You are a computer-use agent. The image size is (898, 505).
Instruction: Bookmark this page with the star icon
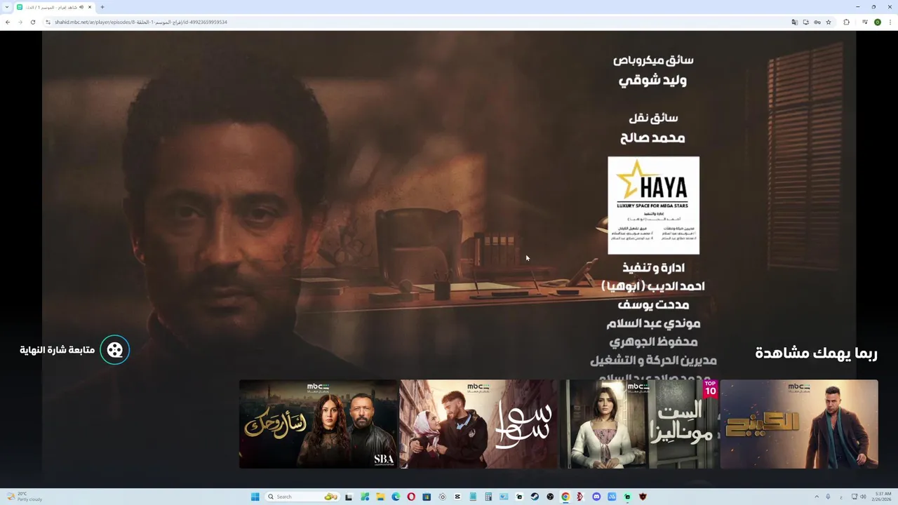pos(829,22)
